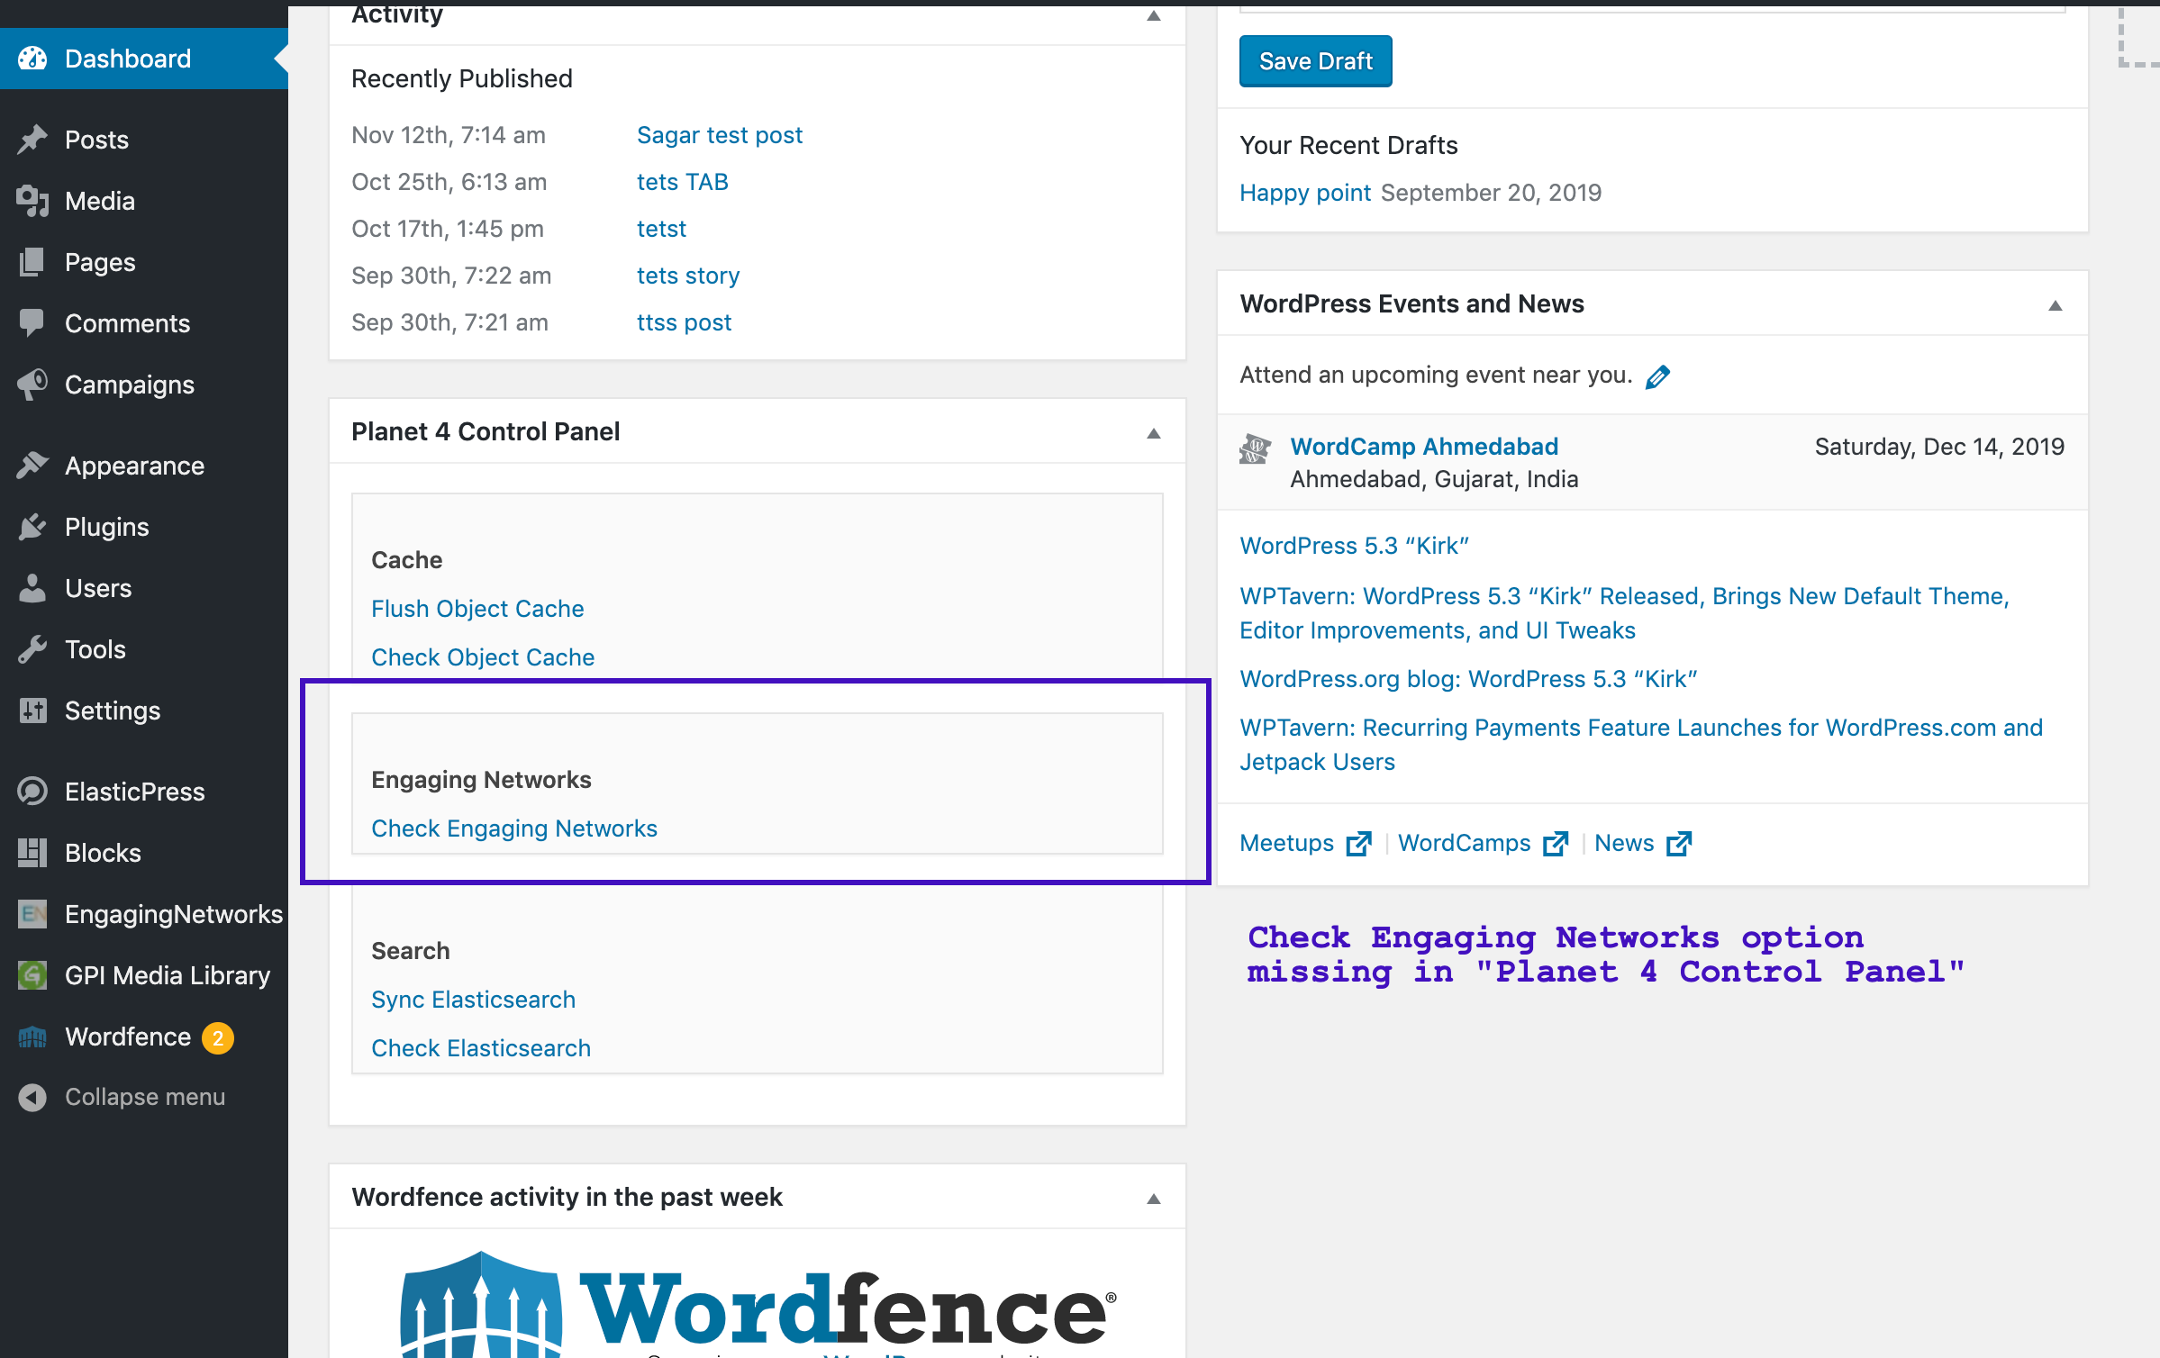The width and height of the screenshot is (2160, 1358).
Task: Click the Dashboard gauge icon
Action: [32, 59]
